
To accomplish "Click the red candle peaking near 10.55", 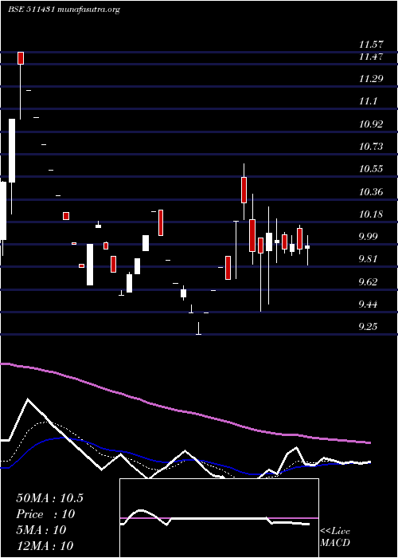I will (x=244, y=190).
